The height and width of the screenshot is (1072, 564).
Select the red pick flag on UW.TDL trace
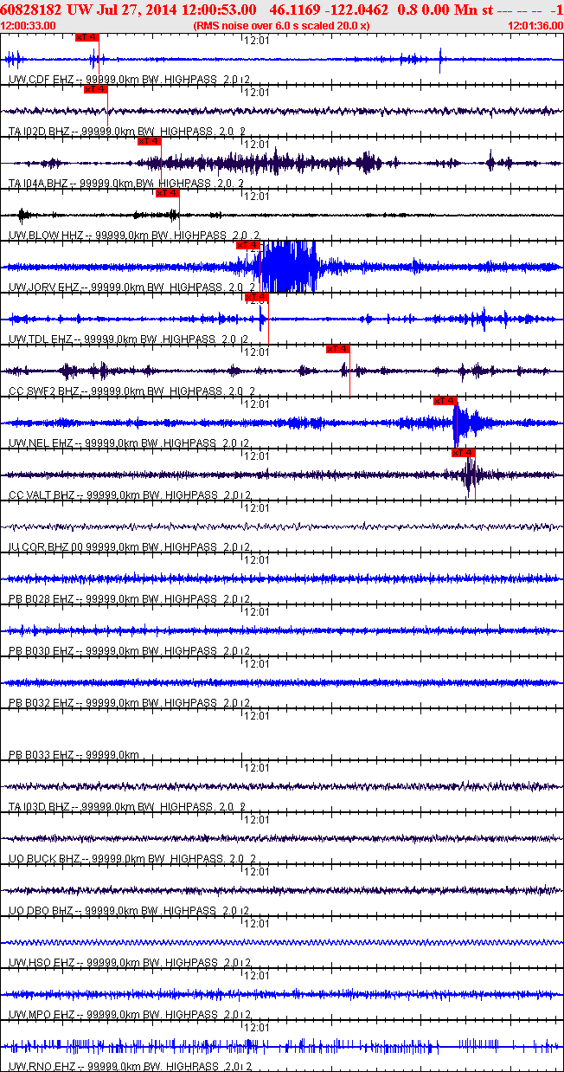click(257, 297)
